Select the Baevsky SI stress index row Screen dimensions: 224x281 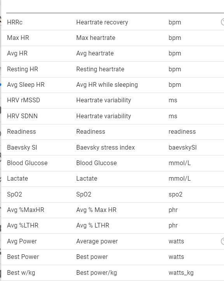click(113, 148)
